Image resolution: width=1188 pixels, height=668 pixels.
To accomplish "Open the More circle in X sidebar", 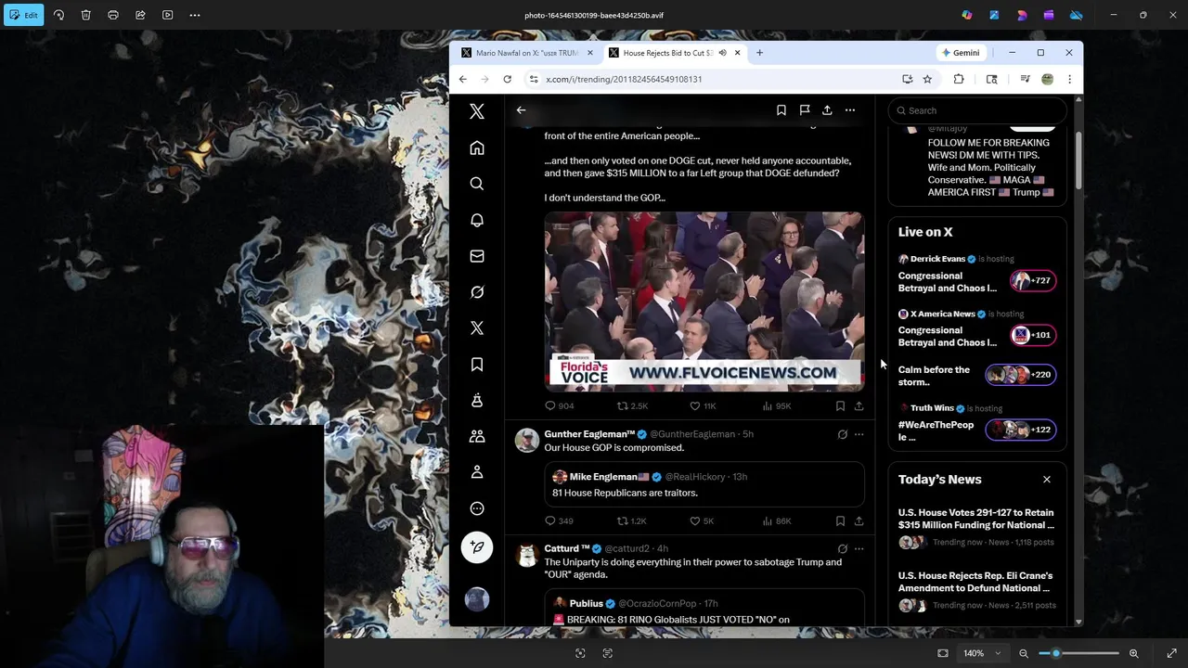I will pos(477,508).
